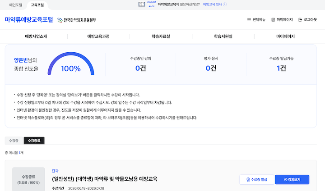The height and width of the screenshot is (191, 325).
Task: Switch to the 수강중 tab
Action: pyautogui.click(x=14, y=141)
